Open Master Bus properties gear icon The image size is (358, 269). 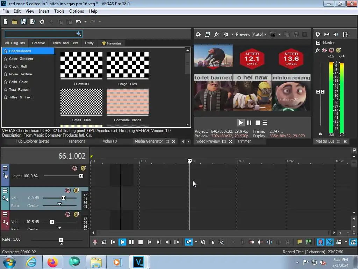pyautogui.click(x=317, y=34)
